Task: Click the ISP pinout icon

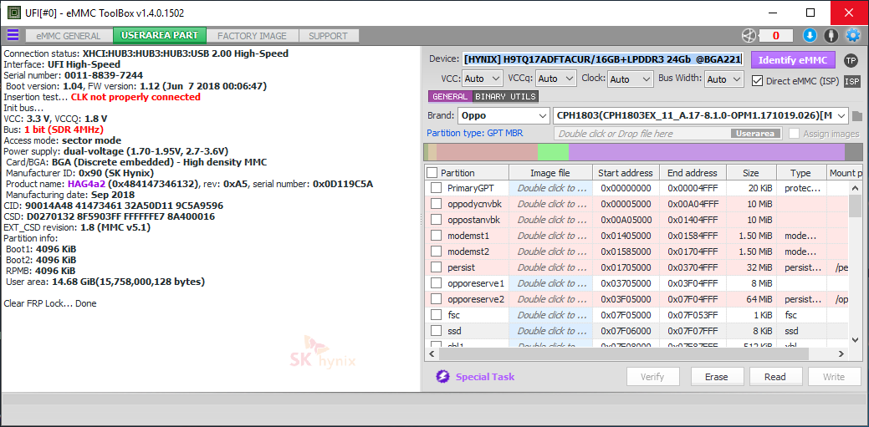Action: coord(851,81)
